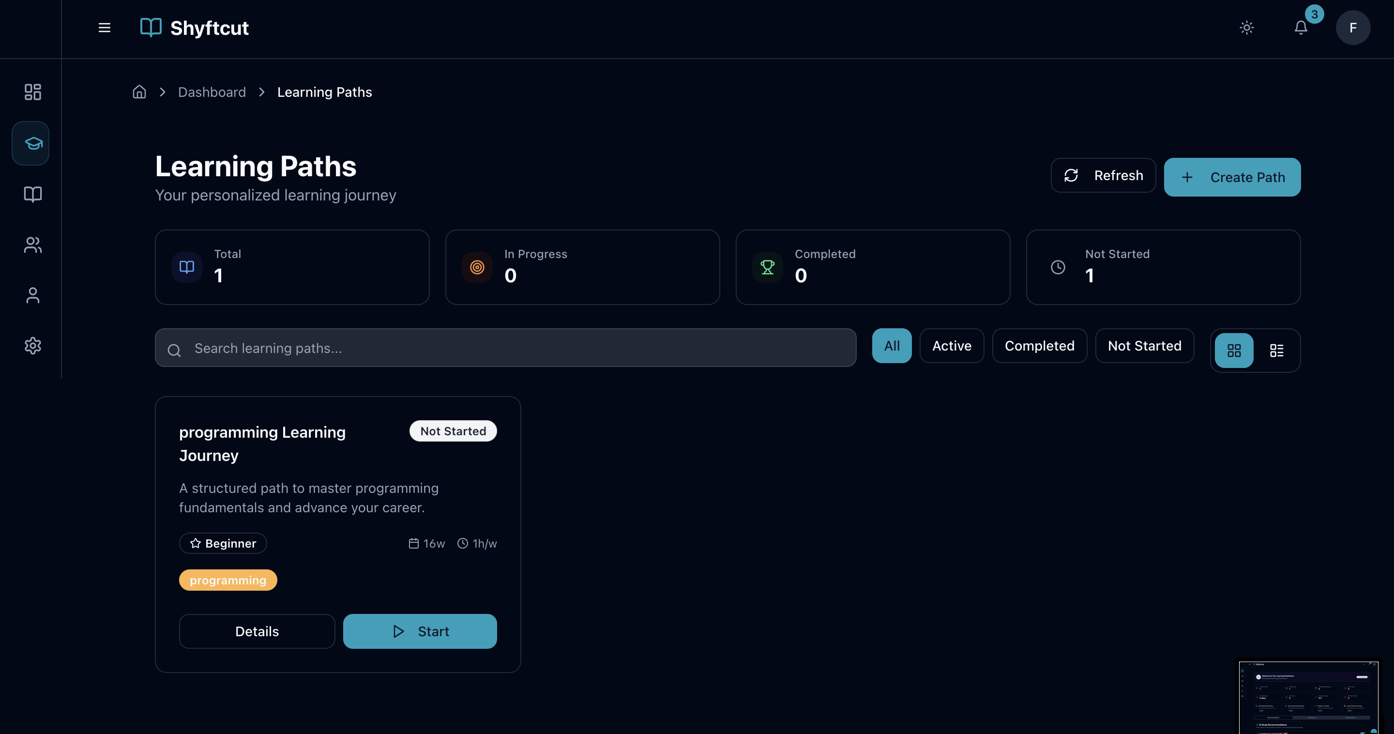Navigate to the Dashboard breadcrumb

(212, 92)
